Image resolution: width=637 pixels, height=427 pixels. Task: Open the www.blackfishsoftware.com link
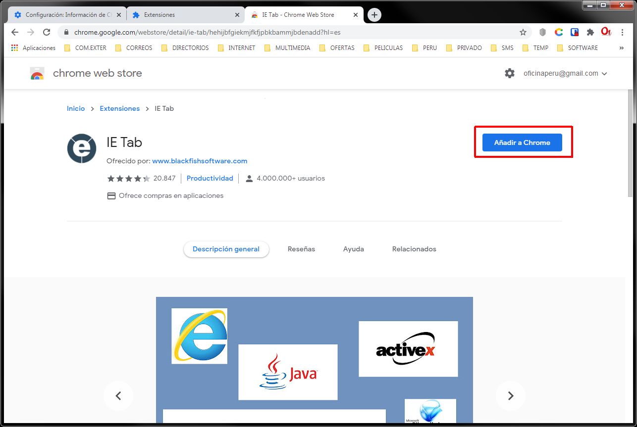click(200, 161)
